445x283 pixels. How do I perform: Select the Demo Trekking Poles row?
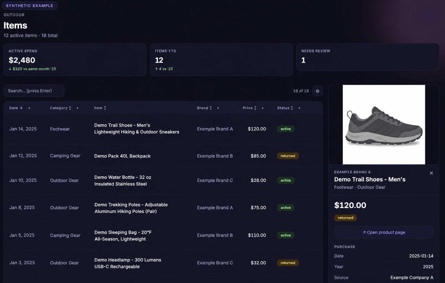point(163,208)
